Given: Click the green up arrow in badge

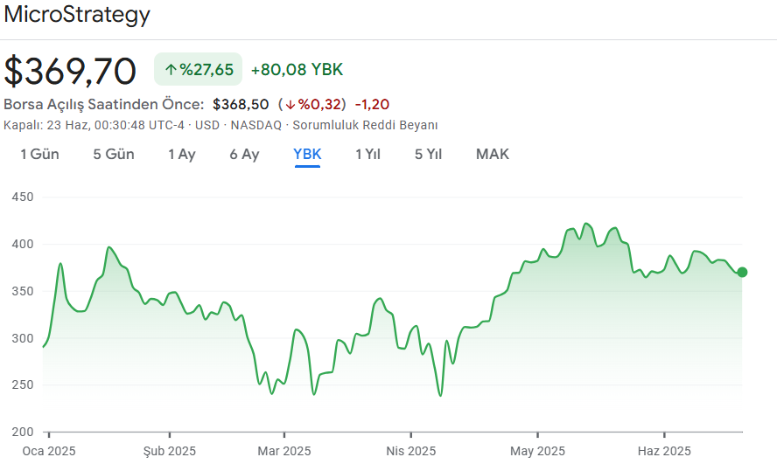Looking at the screenshot, I should pyautogui.click(x=171, y=70).
